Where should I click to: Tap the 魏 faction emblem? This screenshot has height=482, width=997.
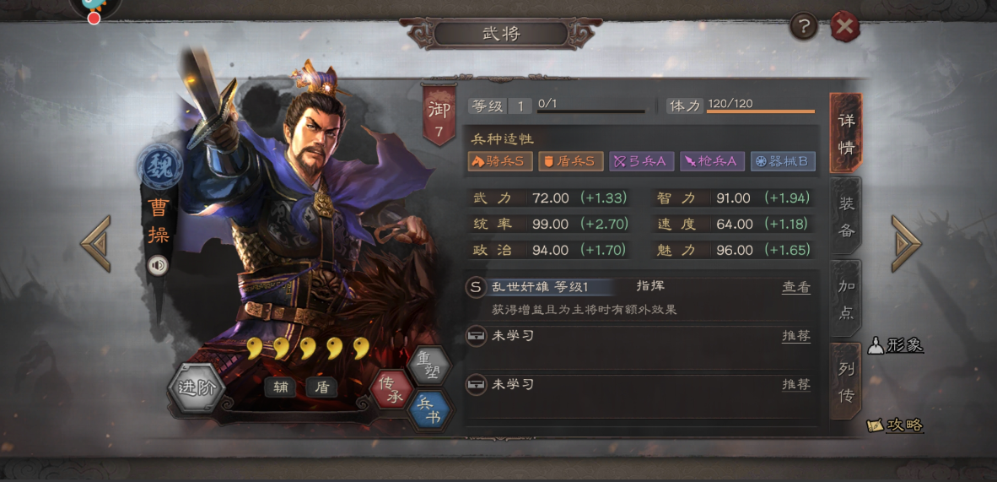[159, 167]
